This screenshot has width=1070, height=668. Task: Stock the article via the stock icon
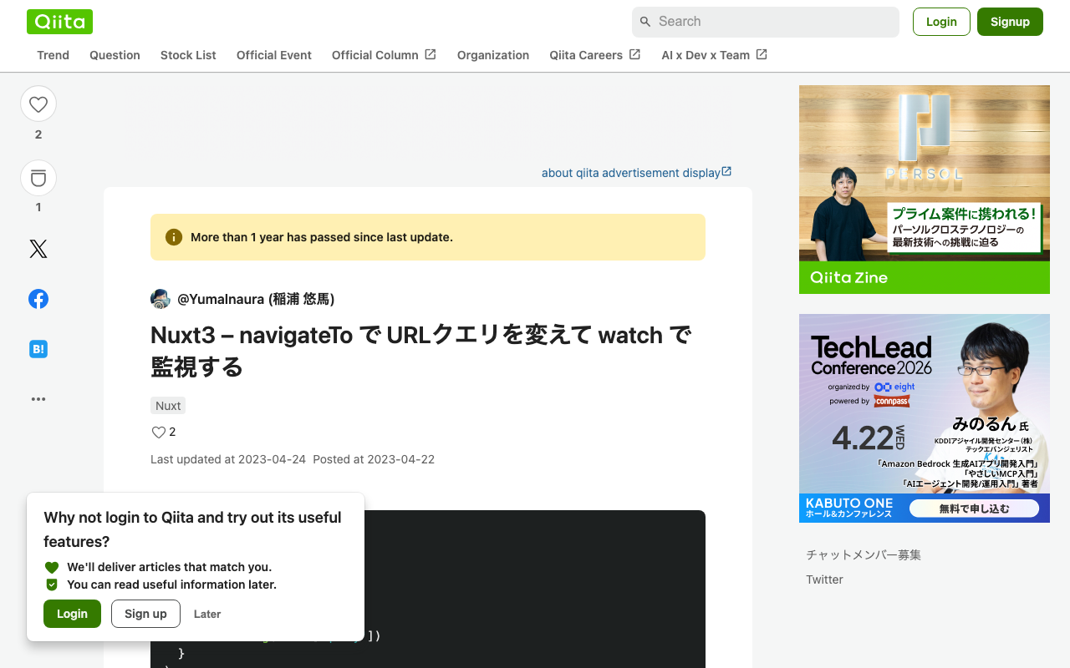[x=38, y=177]
